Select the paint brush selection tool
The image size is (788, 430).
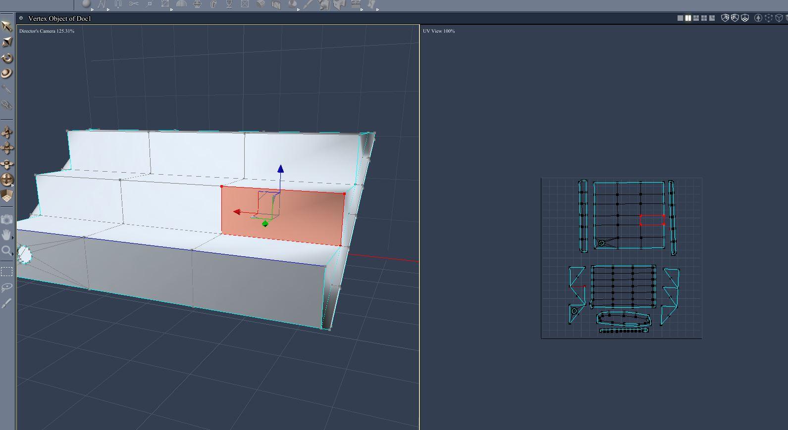pyautogui.click(x=7, y=303)
